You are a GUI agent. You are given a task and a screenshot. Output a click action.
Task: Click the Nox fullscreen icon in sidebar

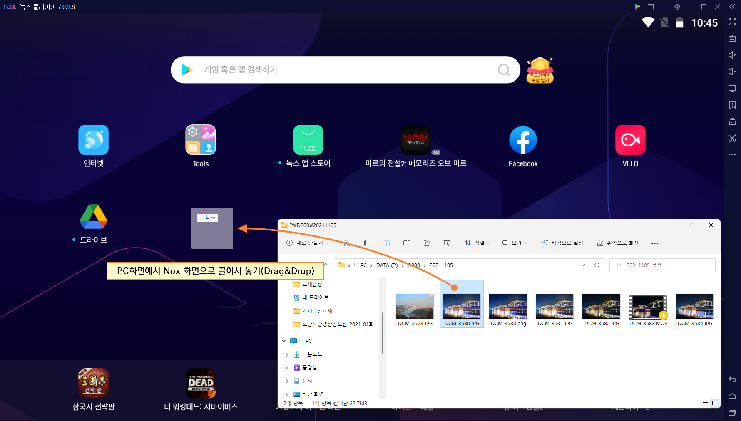click(x=732, y=22)
